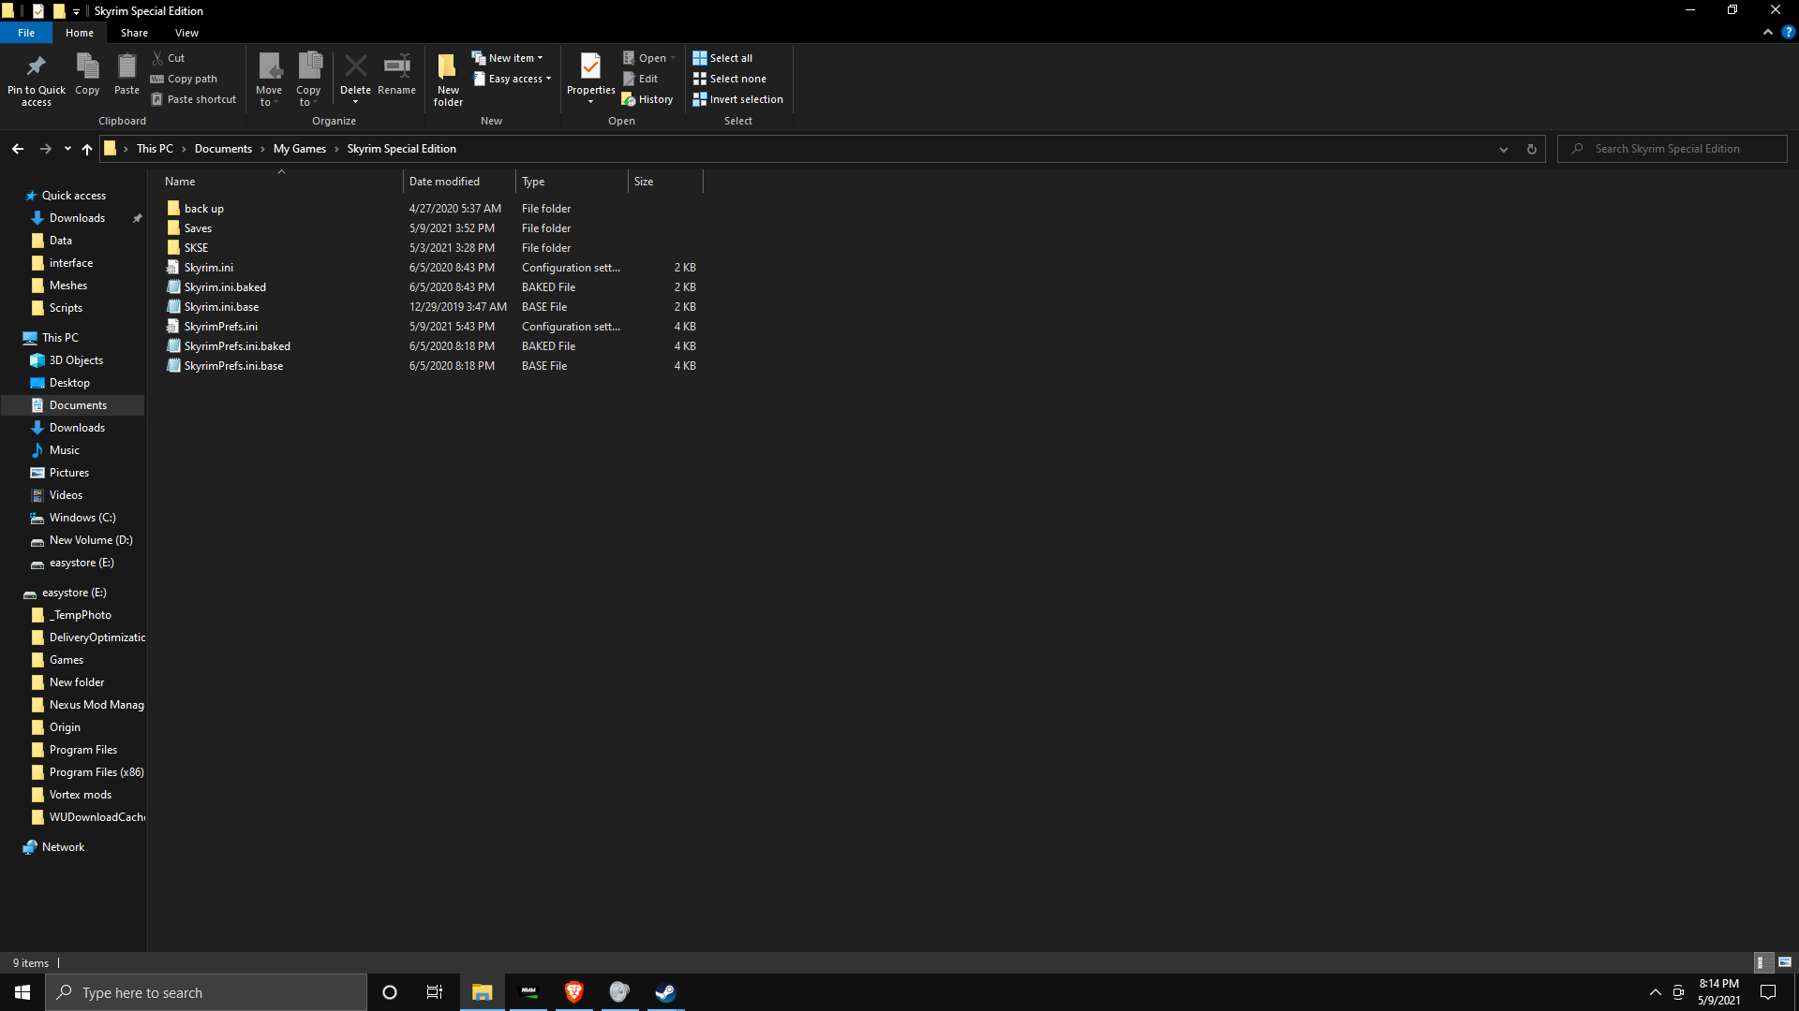The image size is (1799, 1011).
Task: Select the Skyrim.ini.baked file
Action: point(225,287)
